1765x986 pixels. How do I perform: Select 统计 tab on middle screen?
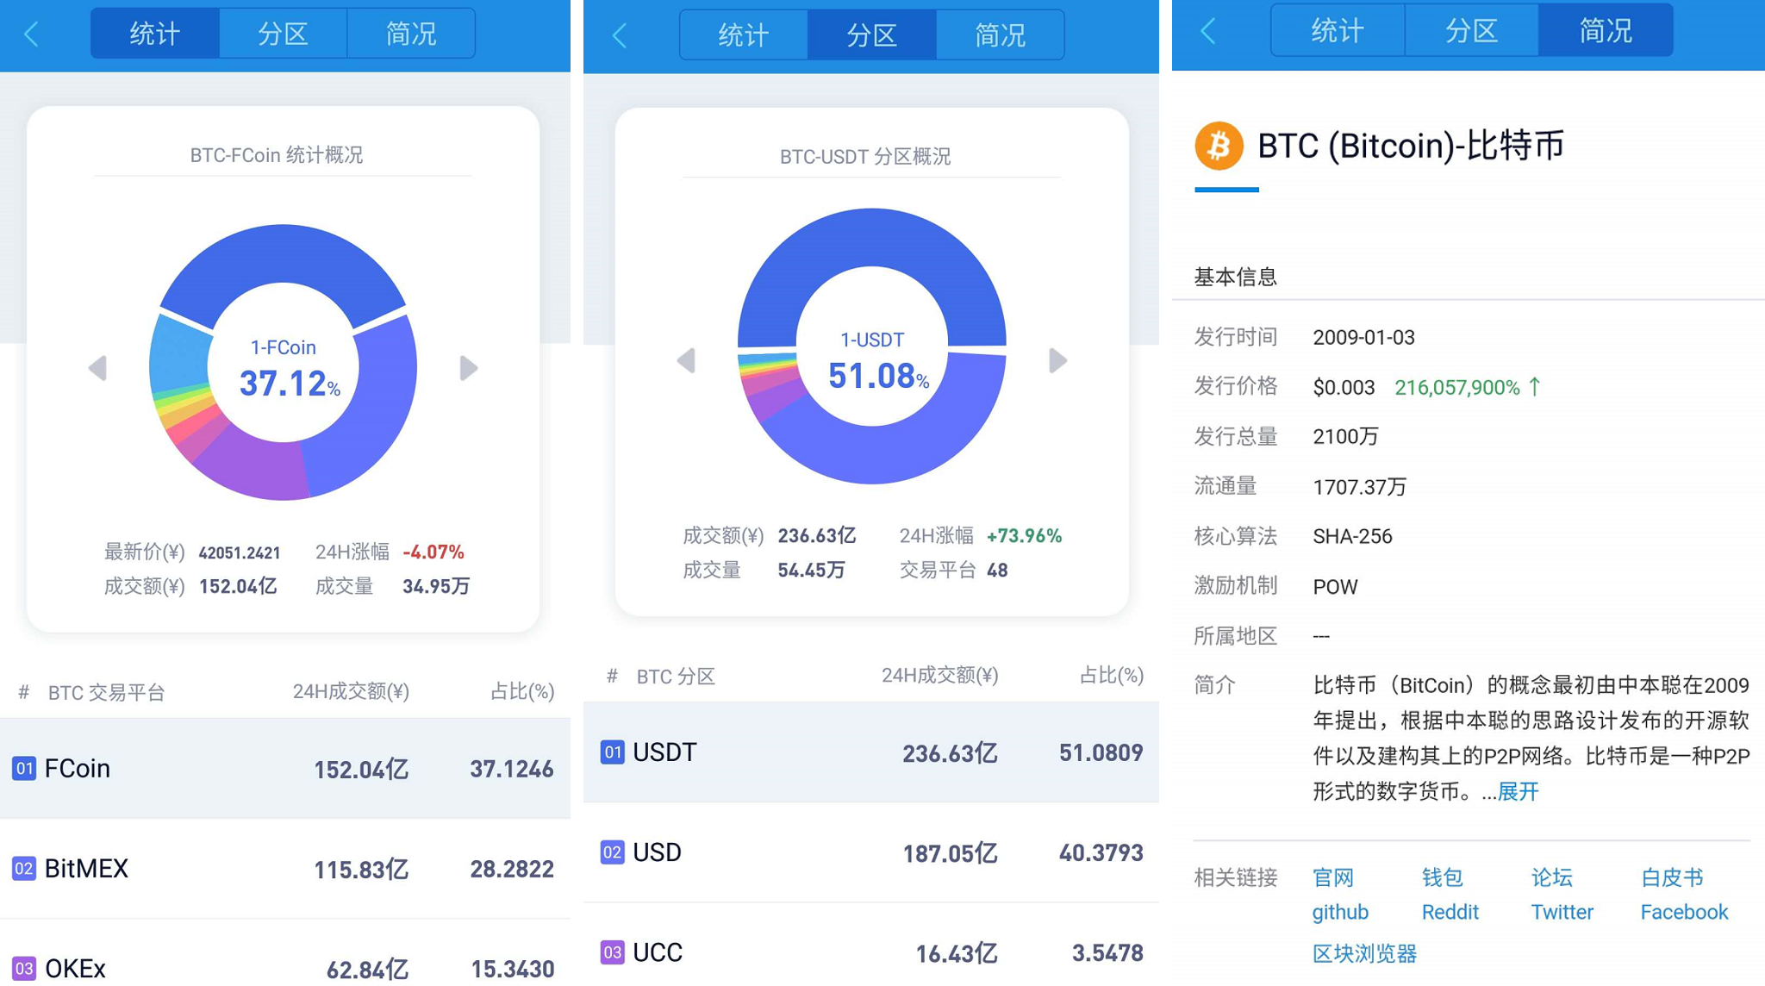pyautogui.click(x=743, y=35)
